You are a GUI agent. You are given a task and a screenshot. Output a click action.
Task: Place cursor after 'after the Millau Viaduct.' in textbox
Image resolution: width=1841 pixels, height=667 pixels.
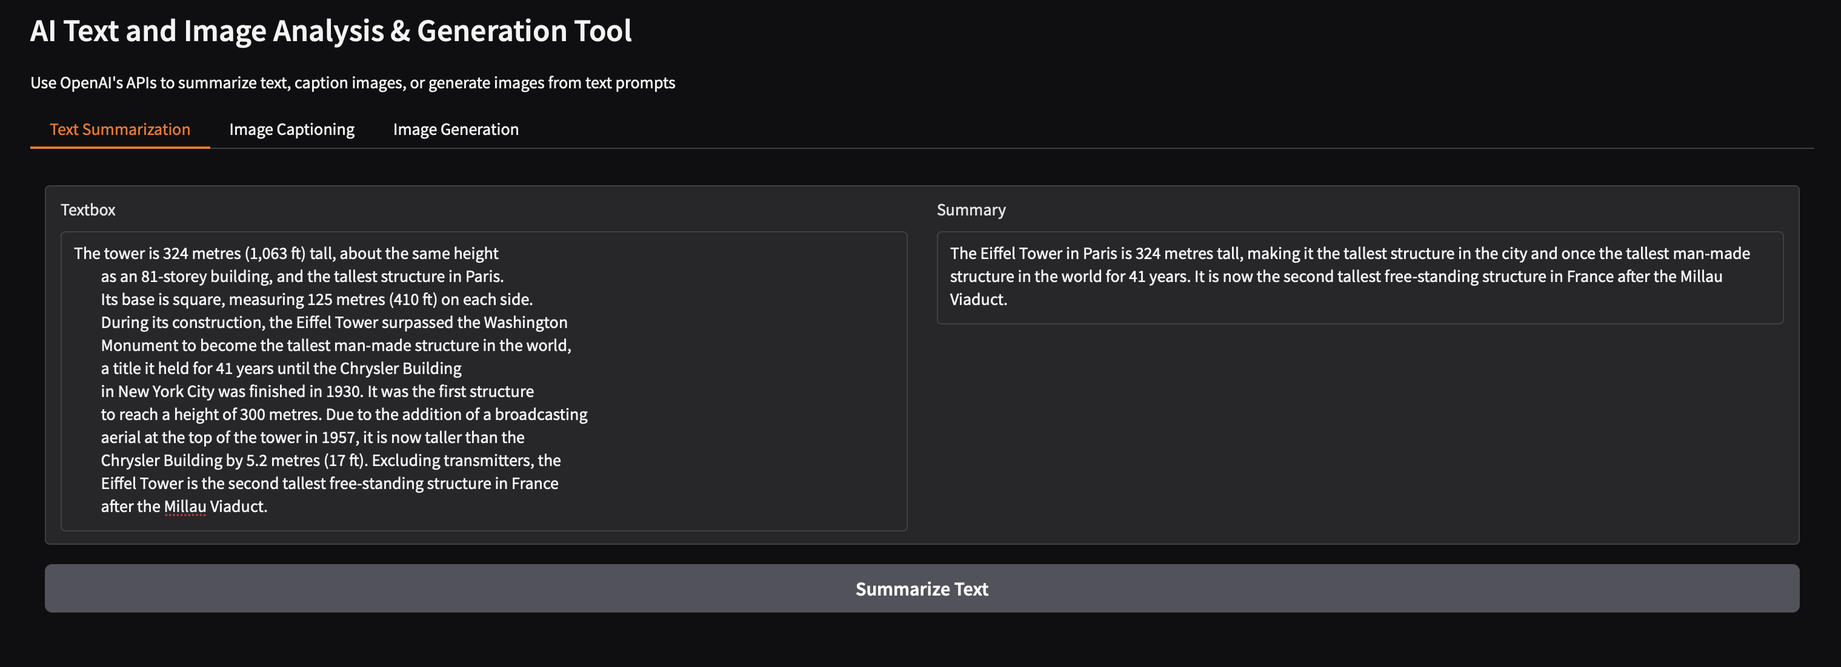pyautogui.click(x=268, y=507)
